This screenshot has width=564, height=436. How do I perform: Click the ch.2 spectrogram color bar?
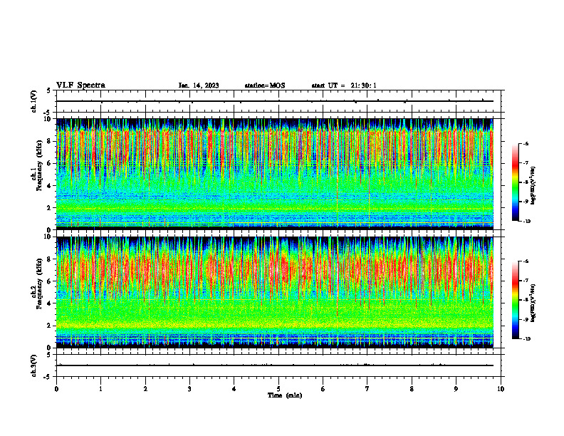click(x=516, y=300)
